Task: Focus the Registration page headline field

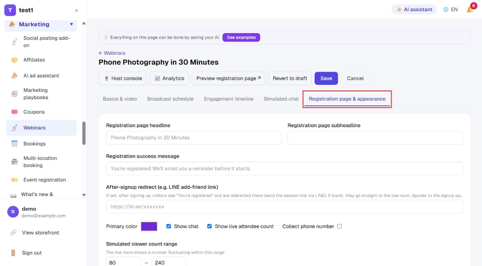Action: pyautogui.click(x=194, y=138)
